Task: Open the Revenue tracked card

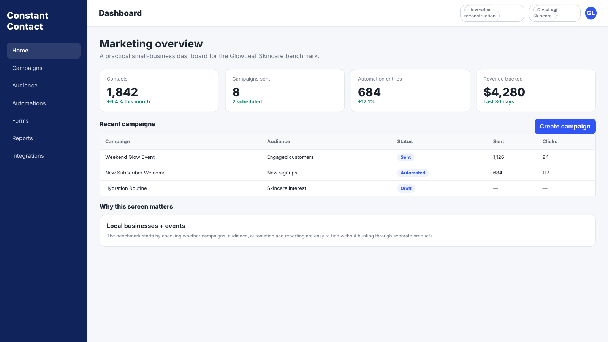Action: click(x=536, y=90)
